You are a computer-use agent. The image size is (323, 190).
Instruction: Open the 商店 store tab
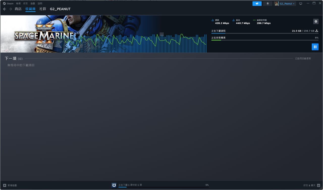coord(18,9)
